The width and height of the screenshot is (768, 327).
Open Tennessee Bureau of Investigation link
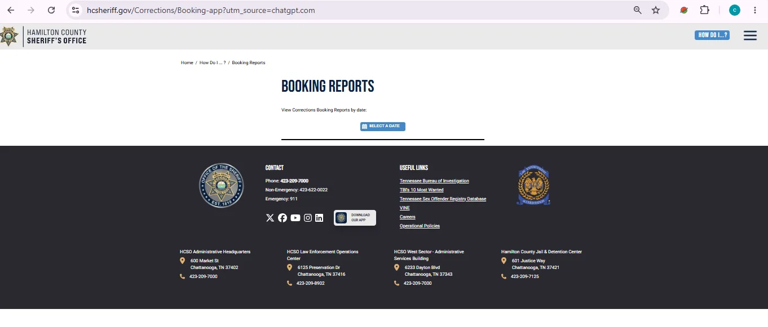click(434, 181)
